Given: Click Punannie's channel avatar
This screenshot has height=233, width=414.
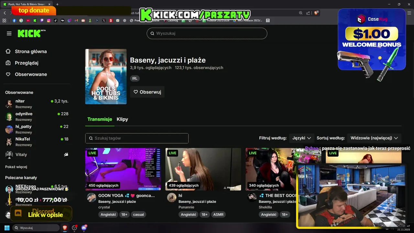Looking at the screenshot, I should click(x=172, y=197).
